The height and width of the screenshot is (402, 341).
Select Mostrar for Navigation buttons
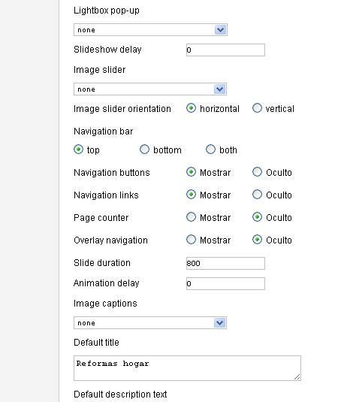191,172
